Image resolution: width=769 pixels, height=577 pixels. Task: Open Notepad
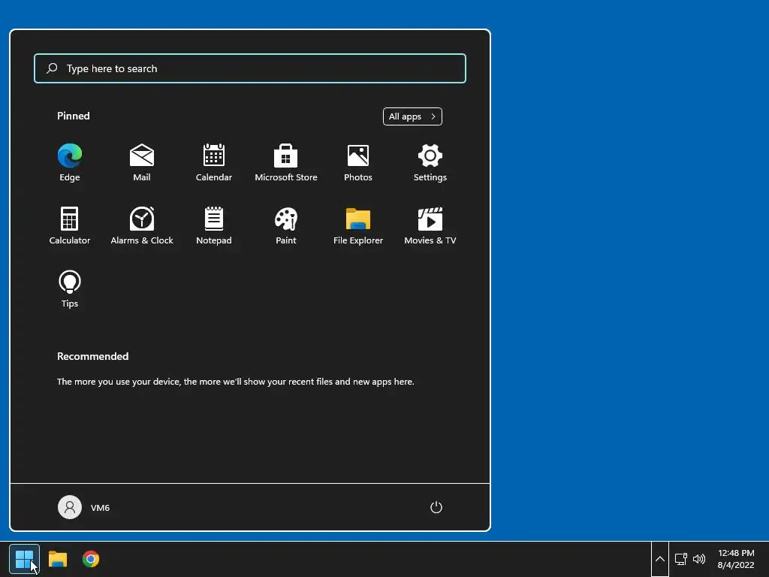click(x=214, y=225)
